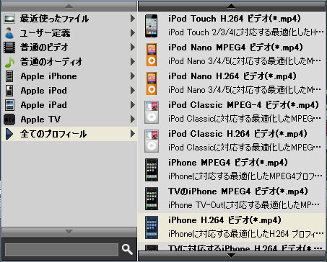Viewport: 327px width, 262px height.
Task: Click the left category list scroll-up bar
Action: point(69,6)
